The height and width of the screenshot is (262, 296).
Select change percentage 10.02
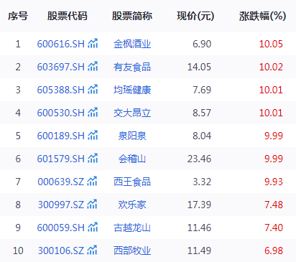[x=271, y=67]
